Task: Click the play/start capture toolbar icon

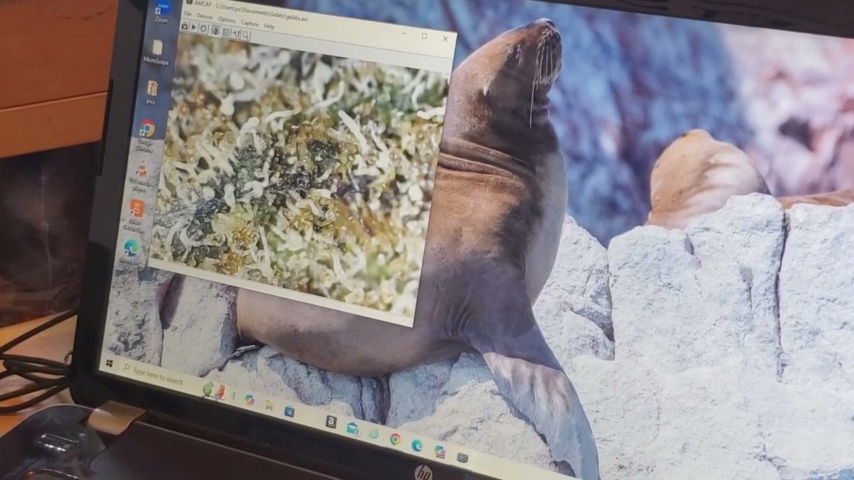Action: pyautogui.click(x=193, y=27)
